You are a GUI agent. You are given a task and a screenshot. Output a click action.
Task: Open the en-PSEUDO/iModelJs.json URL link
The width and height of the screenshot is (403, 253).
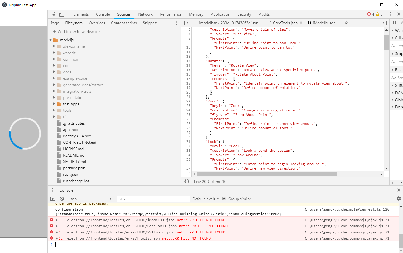(121, 220)
